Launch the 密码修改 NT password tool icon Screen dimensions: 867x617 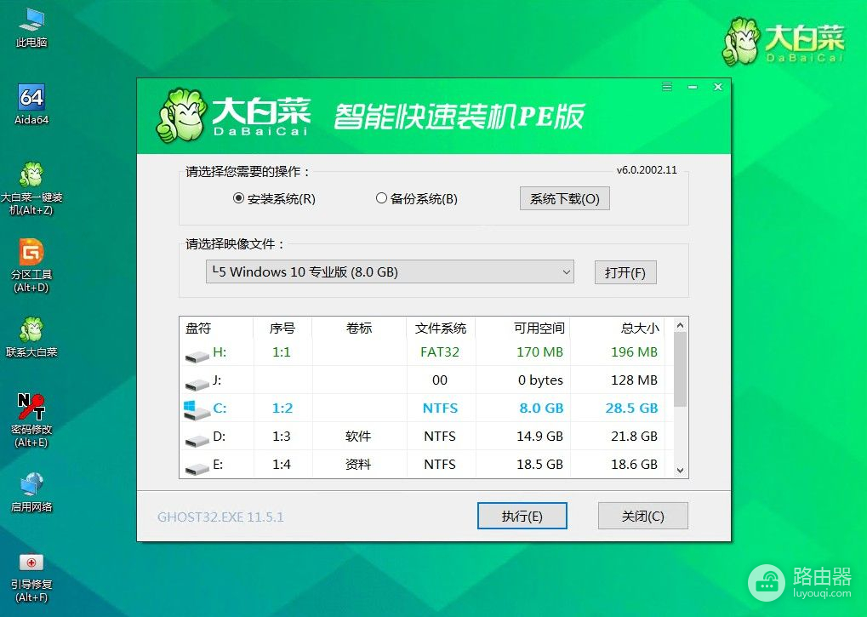coord(31,420)
